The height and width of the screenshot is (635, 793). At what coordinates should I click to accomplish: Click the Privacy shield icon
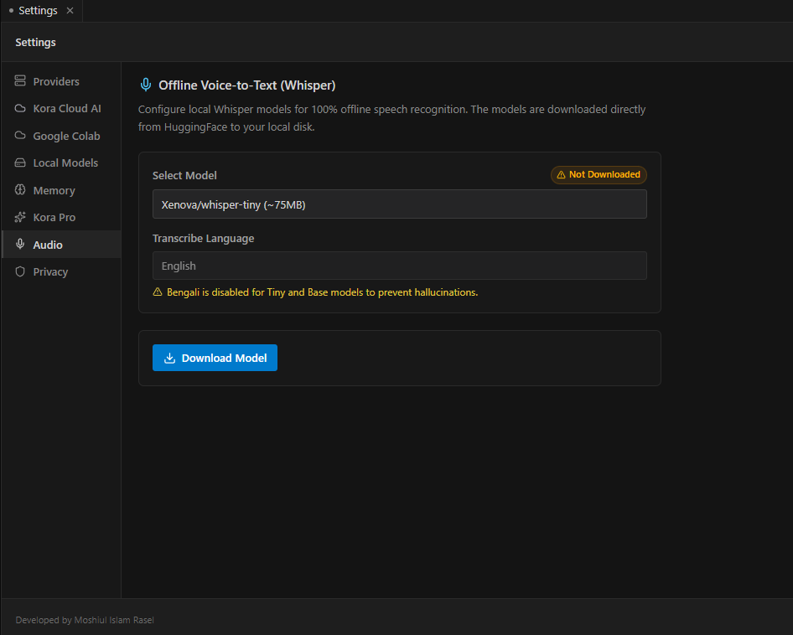[20, 271]
